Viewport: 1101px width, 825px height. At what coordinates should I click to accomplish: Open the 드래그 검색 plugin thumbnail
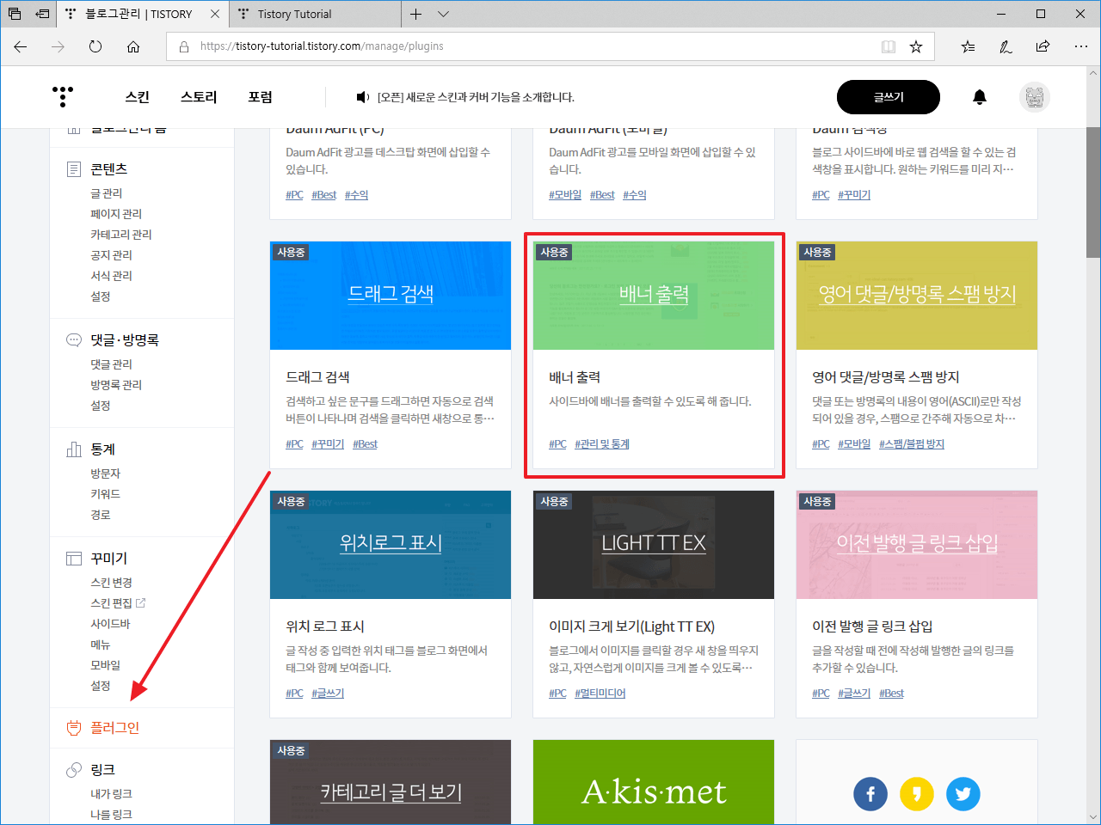coord(391,296)
